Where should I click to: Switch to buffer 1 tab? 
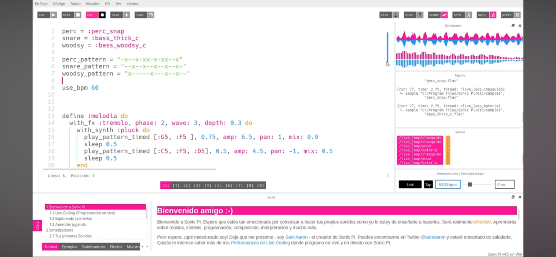pyautogui.click(x=176, y=185)
